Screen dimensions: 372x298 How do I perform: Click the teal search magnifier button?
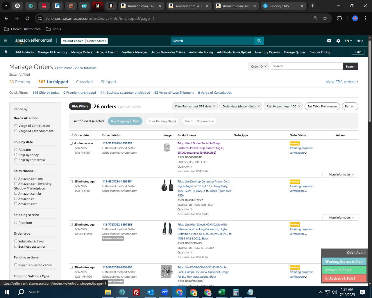coord(259,41)
